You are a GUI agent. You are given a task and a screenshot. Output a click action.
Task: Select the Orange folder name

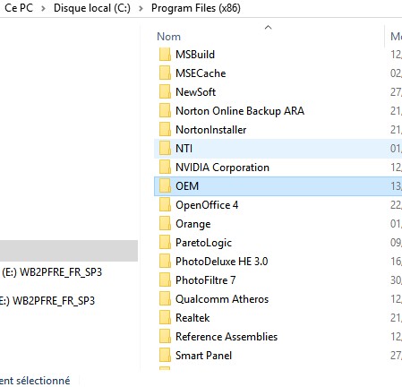click(193, 224)
